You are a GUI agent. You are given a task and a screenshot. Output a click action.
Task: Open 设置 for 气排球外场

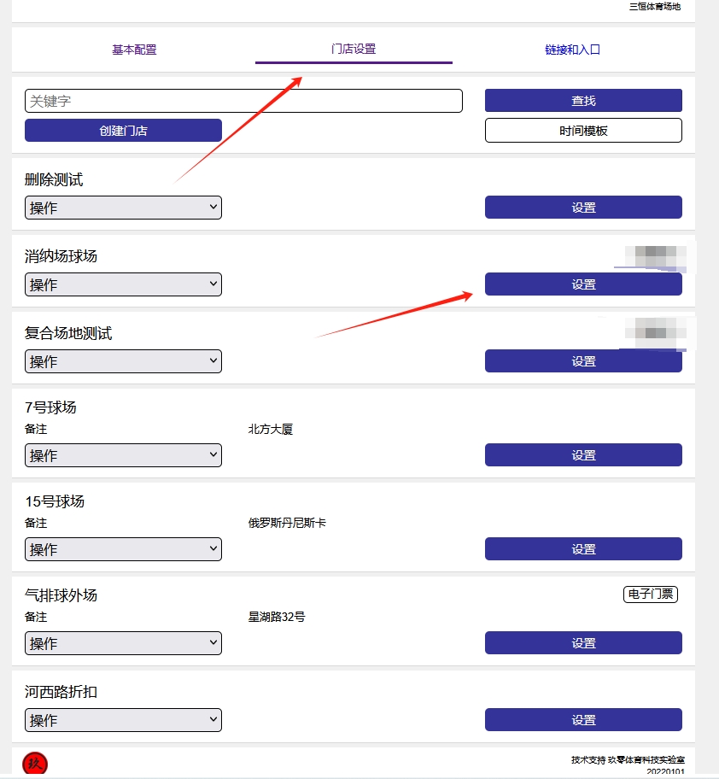(x=583, y=643)
